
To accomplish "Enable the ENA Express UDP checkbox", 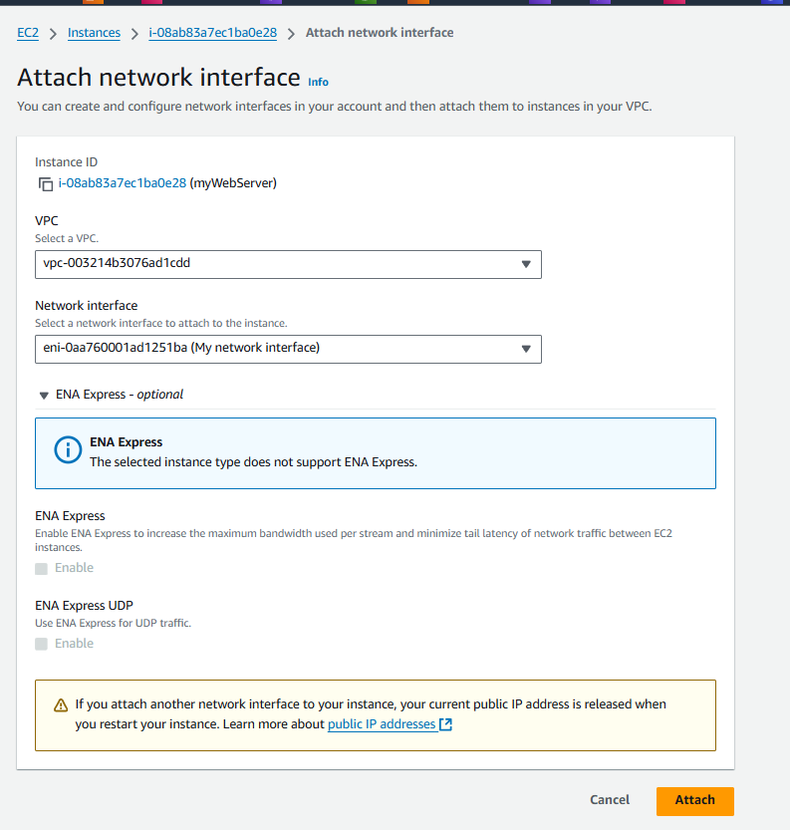I will point(40,643).
